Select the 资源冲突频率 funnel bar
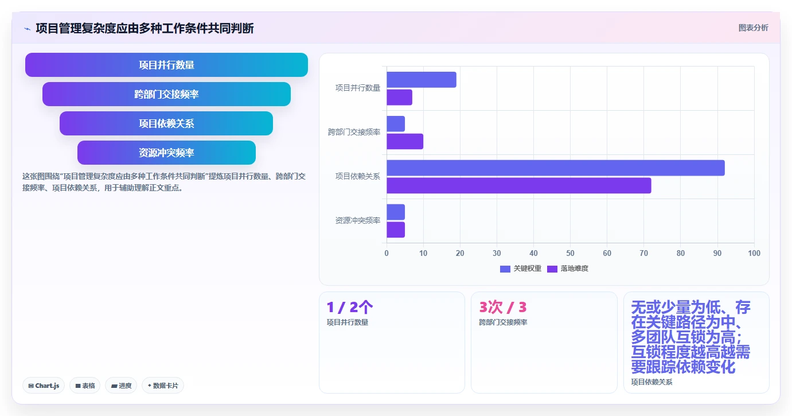This screenshot has height=416, width=792. click(166, 153)
